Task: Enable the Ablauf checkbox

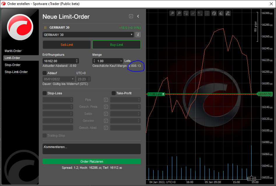Action: coord(45,73)
